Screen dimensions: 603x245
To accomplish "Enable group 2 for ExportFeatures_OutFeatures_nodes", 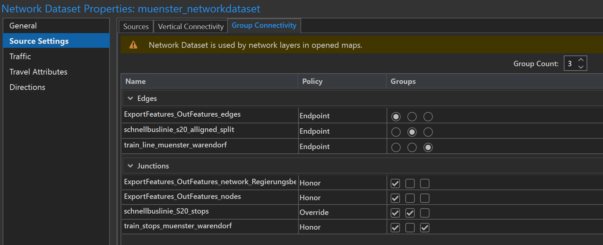I will pyautogui.click(x=410, y=198).
